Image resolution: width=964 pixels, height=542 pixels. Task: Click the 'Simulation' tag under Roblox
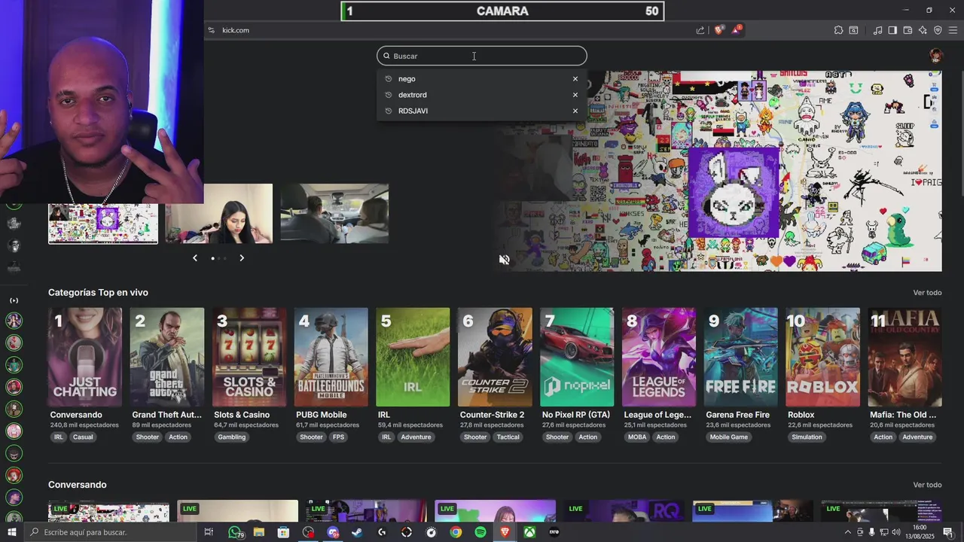[x=807, y=437]
